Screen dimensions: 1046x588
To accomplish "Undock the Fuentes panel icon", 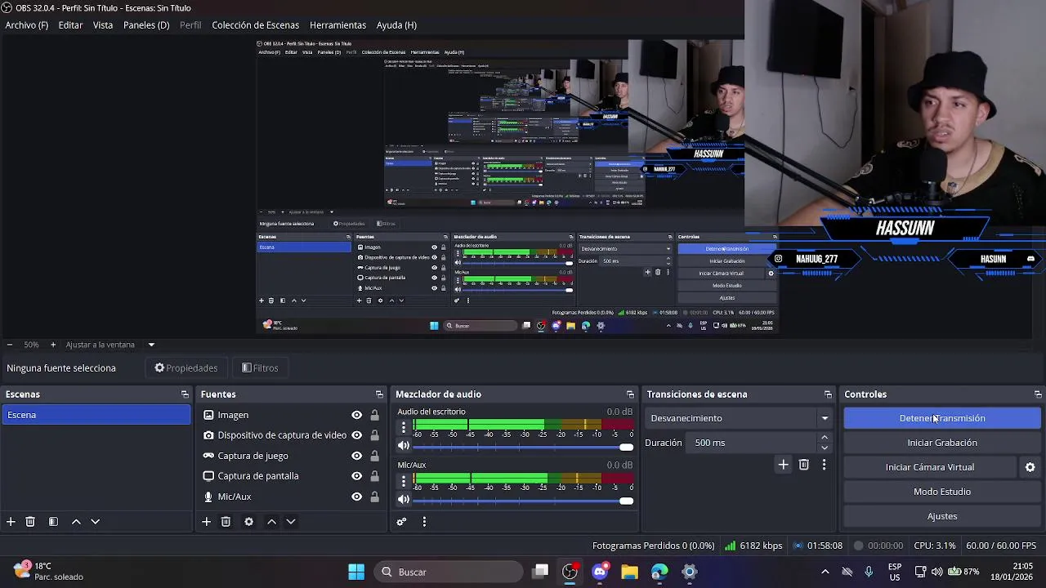I will pos(379,394).
